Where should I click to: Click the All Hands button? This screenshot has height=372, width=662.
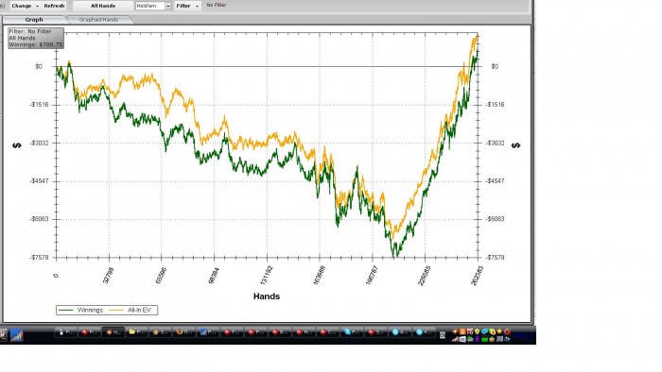(x=103, y=6)
